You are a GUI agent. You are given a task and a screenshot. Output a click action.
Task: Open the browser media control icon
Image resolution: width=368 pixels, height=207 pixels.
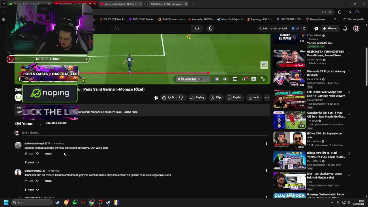pos(350,12)
